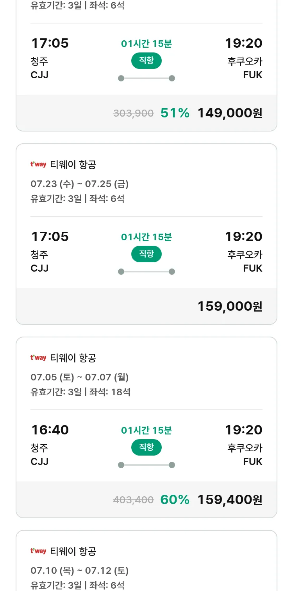Select the 149,000원 discounted fare
293x591 pixels.
230,113
